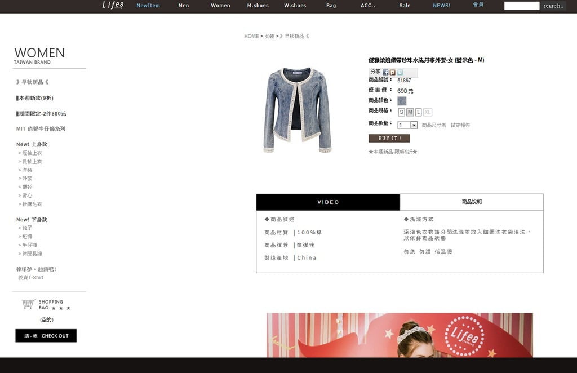This screenshot has width=577, height=373.
Task: Switch to the 商品說明 tab
Action: coord(472,202)
